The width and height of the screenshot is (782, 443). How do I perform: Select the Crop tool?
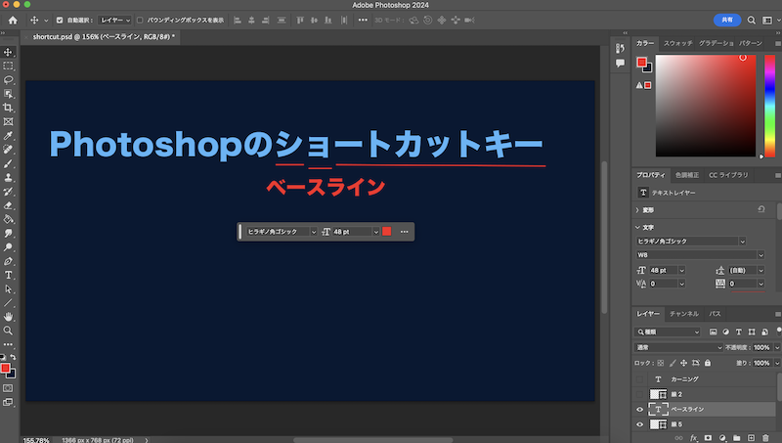8,108
